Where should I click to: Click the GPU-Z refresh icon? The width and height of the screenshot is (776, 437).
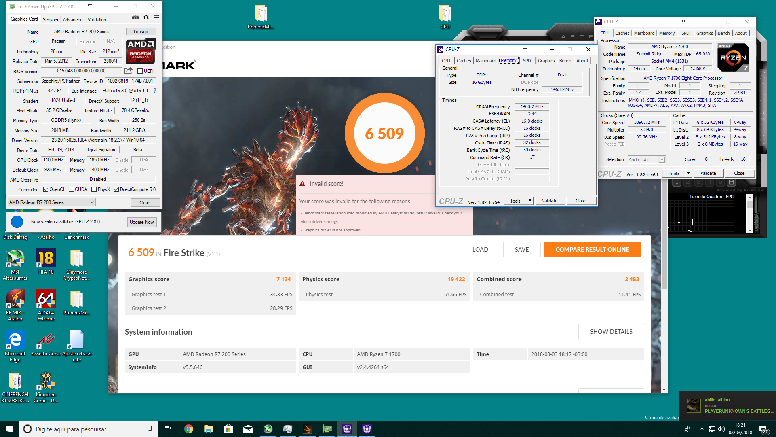pos(146,17)
